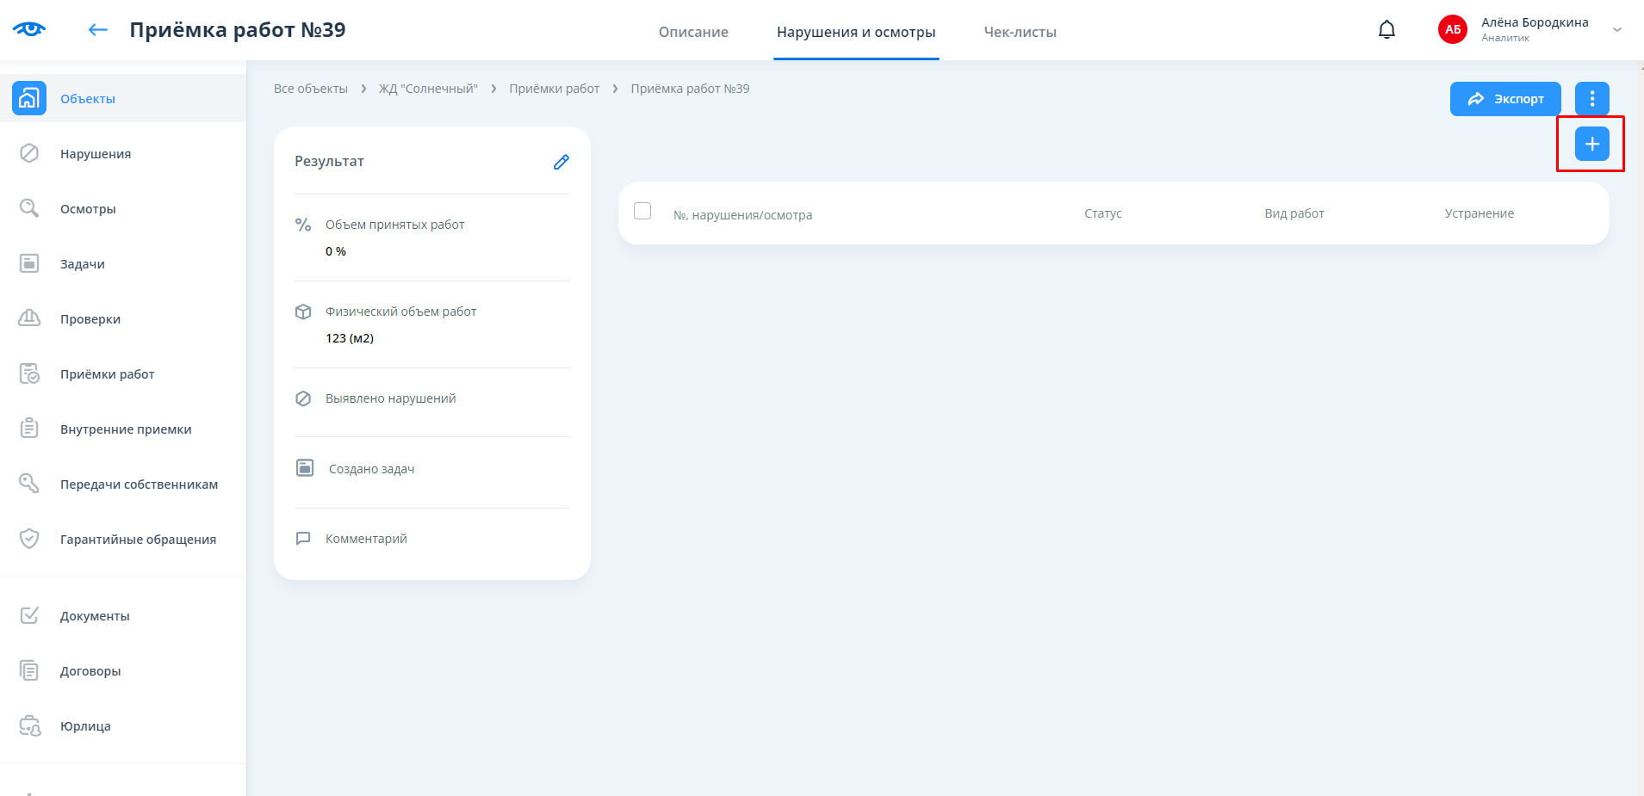
Task: Expand the user profile dropdown chevron
Action: click(x=1617, y=30)
